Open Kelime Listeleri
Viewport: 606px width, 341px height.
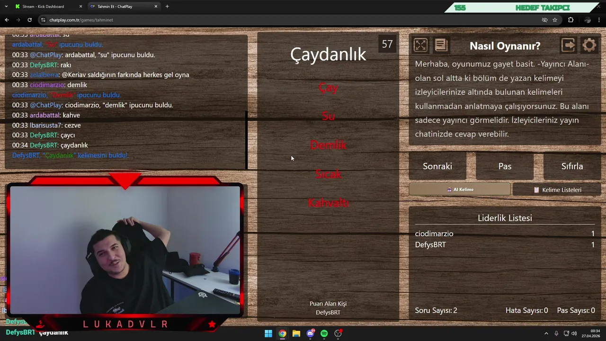(x=557, y=189)
